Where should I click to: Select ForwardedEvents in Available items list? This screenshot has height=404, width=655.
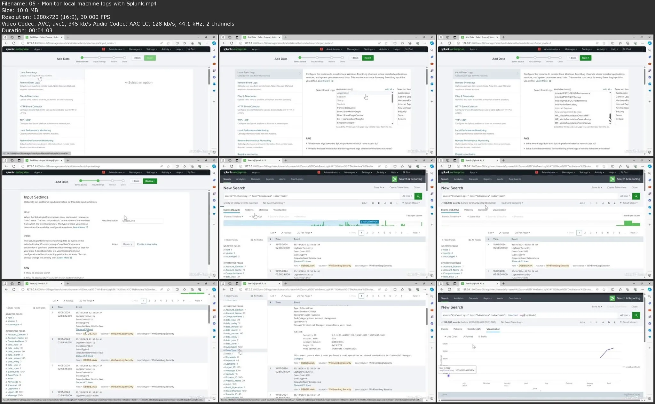[346, 108]
